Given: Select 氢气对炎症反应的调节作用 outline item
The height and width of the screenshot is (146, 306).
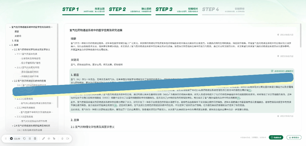Looking at the screenshot, I should pos(34,121).
